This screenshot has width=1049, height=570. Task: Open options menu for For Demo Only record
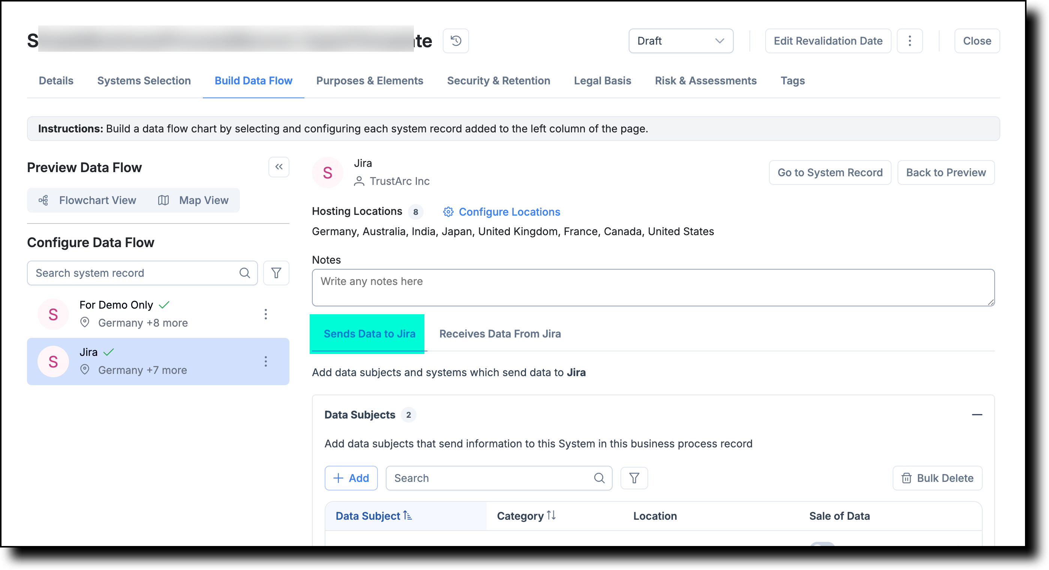pyautogui.click(x=265, y=314)
